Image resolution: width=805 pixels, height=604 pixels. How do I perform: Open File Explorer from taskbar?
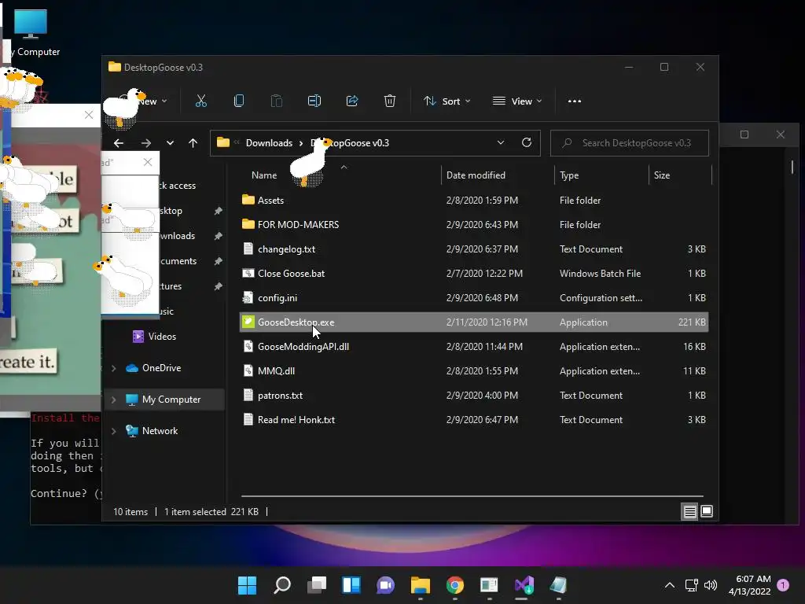point(420,585)
